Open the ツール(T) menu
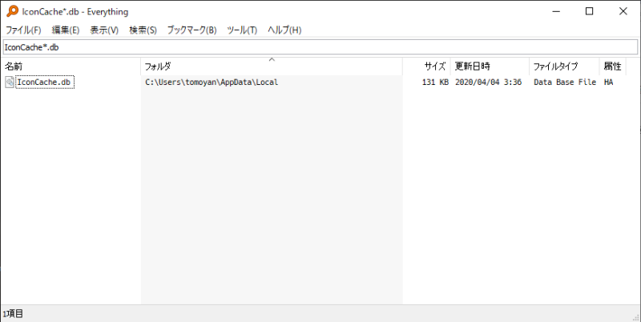Viewport: 641px width, 322px height. click(242, 30)
